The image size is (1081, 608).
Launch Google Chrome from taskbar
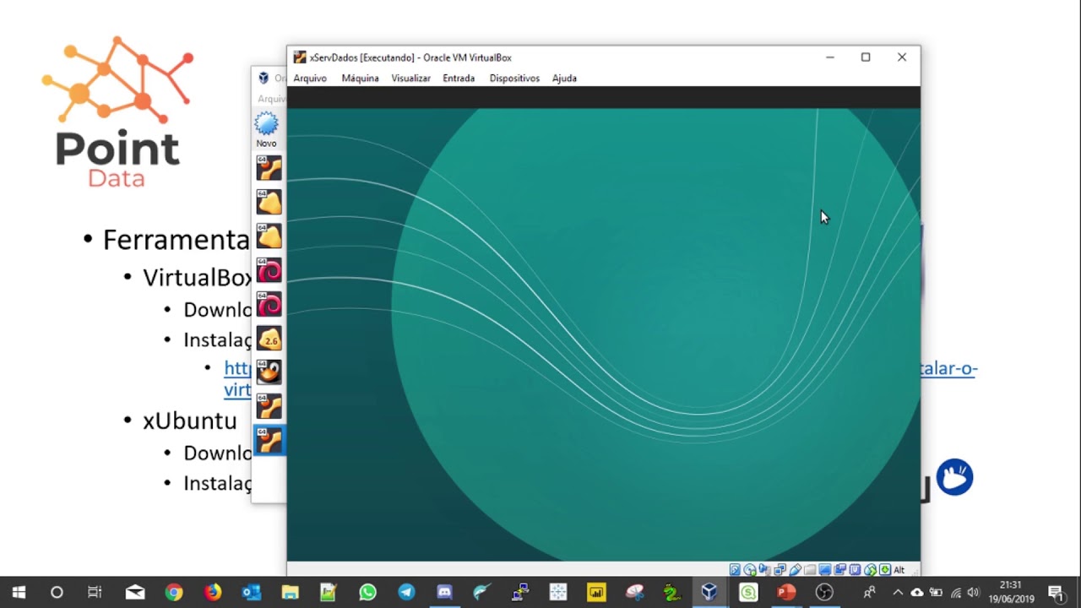(174, 592)
